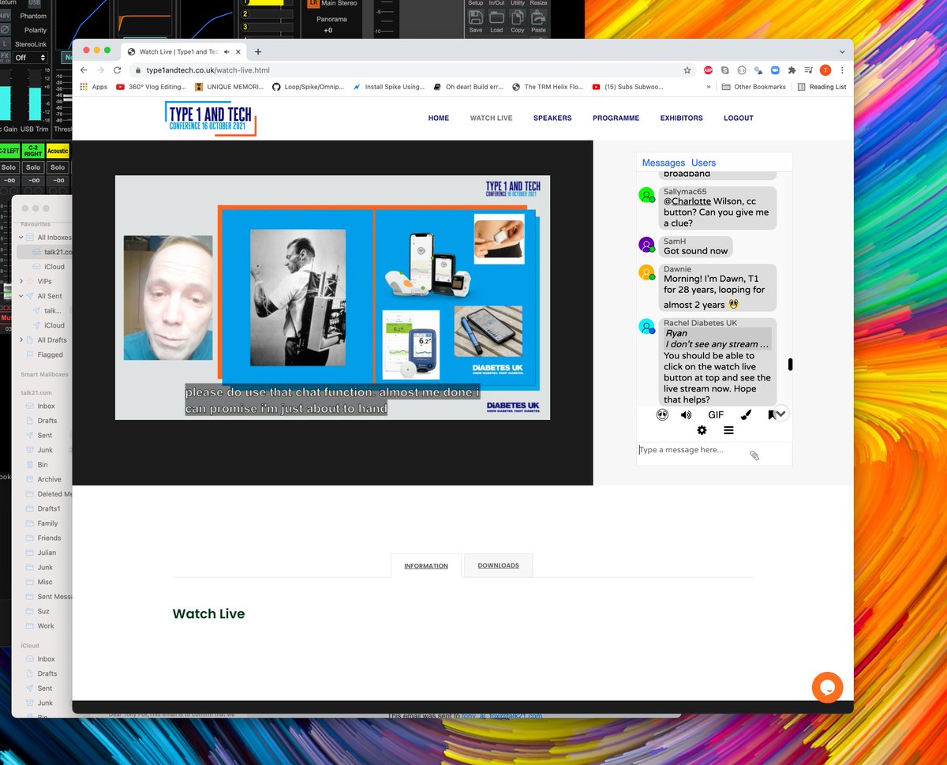This screenshot has height=765, width=947.
Task: Close the Watch Live browser tab
Action: [239, 51]
